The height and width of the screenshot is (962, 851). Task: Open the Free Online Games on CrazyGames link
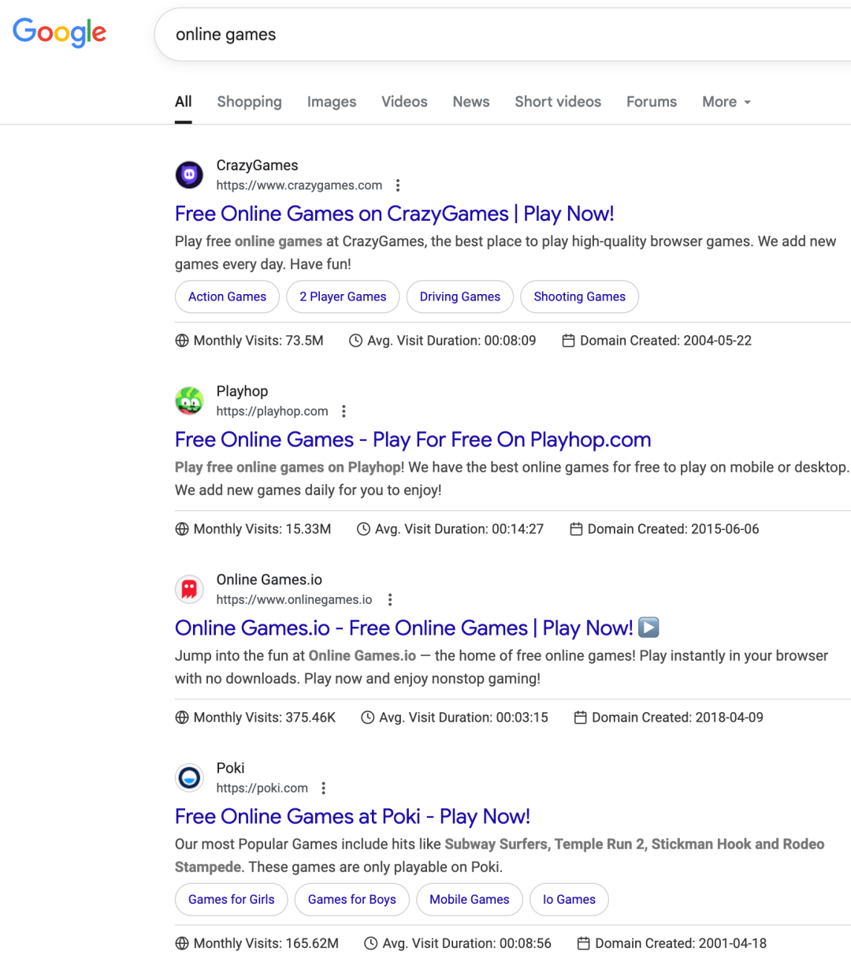[394, 214]
